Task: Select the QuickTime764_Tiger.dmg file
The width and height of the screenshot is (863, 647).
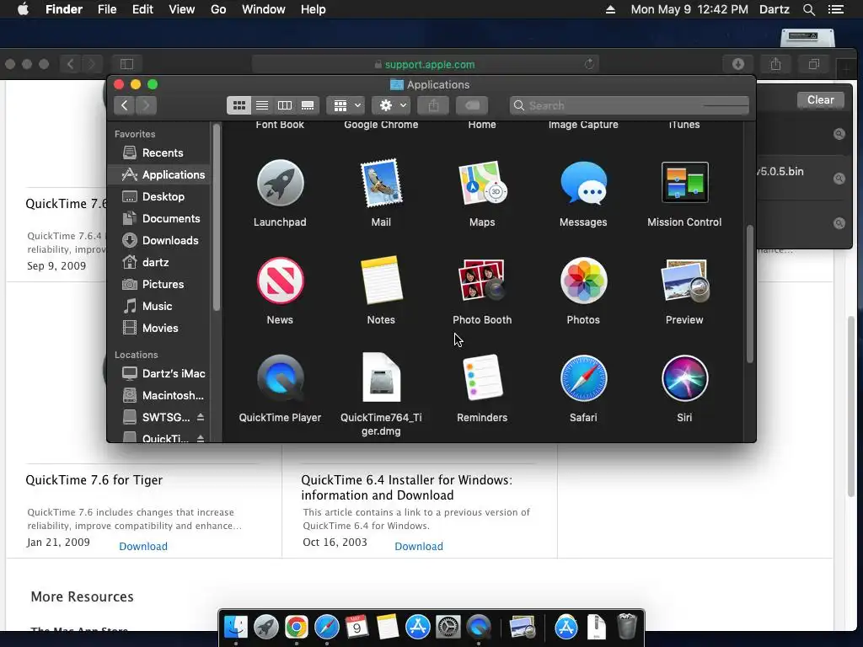Action: (x=381, y=378)
